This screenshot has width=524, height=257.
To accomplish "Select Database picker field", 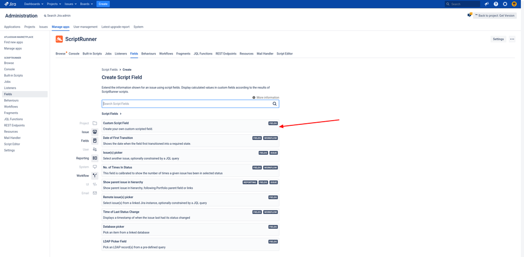I will (x=190, y=229).
